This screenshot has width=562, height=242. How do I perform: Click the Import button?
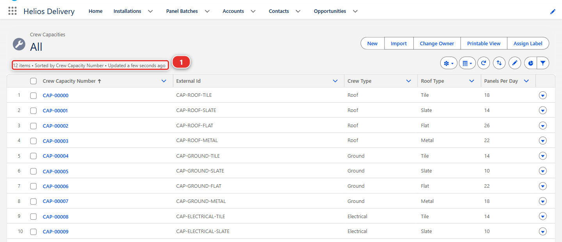point(399,43)
